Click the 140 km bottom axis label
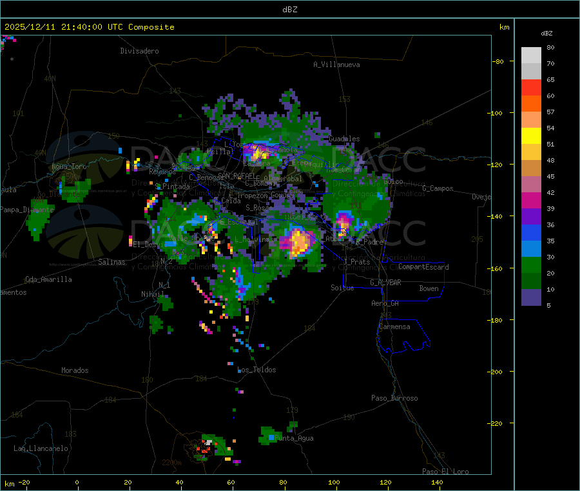The width and height of the screenshot is (580, 491). [437, 482]
